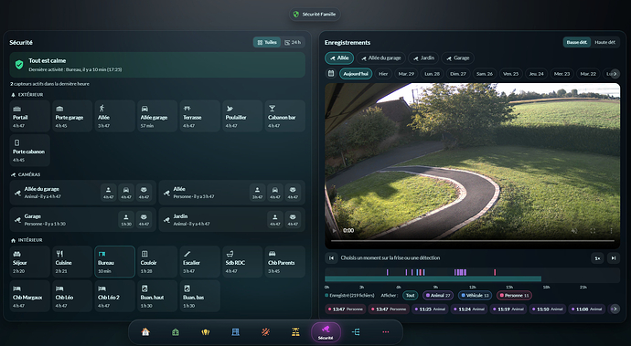Click vehicle detection icon on Allée camera row
631x346 pixels.
275,193
